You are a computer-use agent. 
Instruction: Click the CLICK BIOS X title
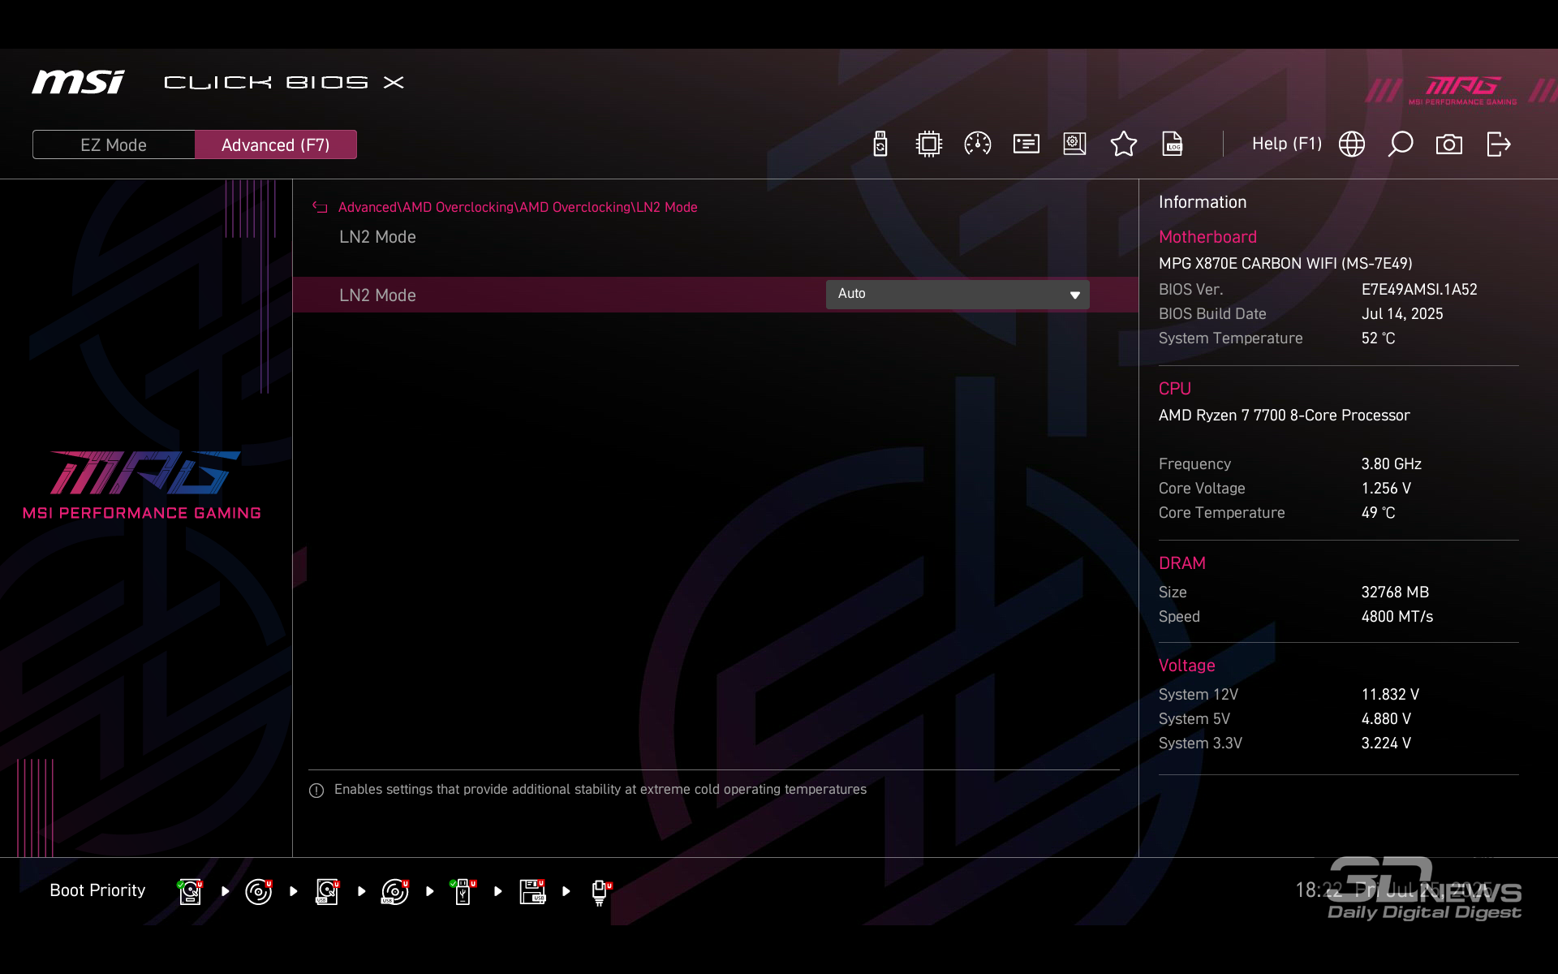[x=283, y=83]
